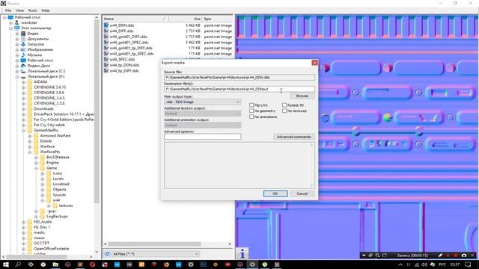The height and width of the screenshot is (269, 479).
Task: Collapse the WarfacePts folder node
Action: pos(30,152)
